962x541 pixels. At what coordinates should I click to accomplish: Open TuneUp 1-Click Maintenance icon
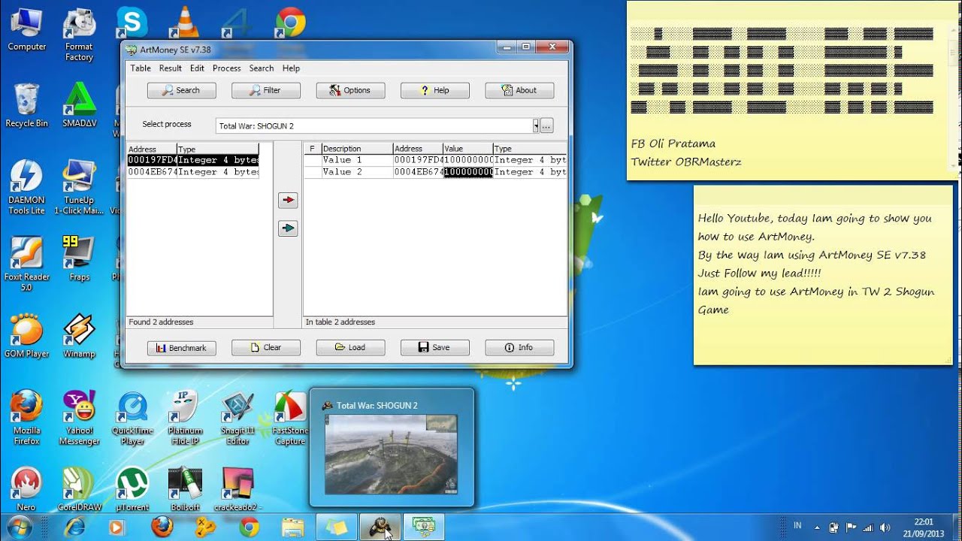point(79,187)
